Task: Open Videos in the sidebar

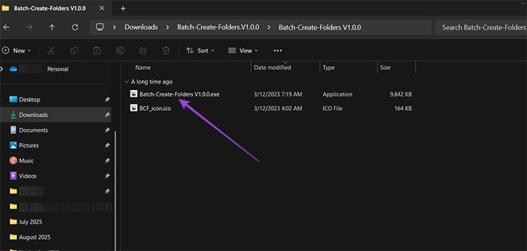Action: [28, 176]
